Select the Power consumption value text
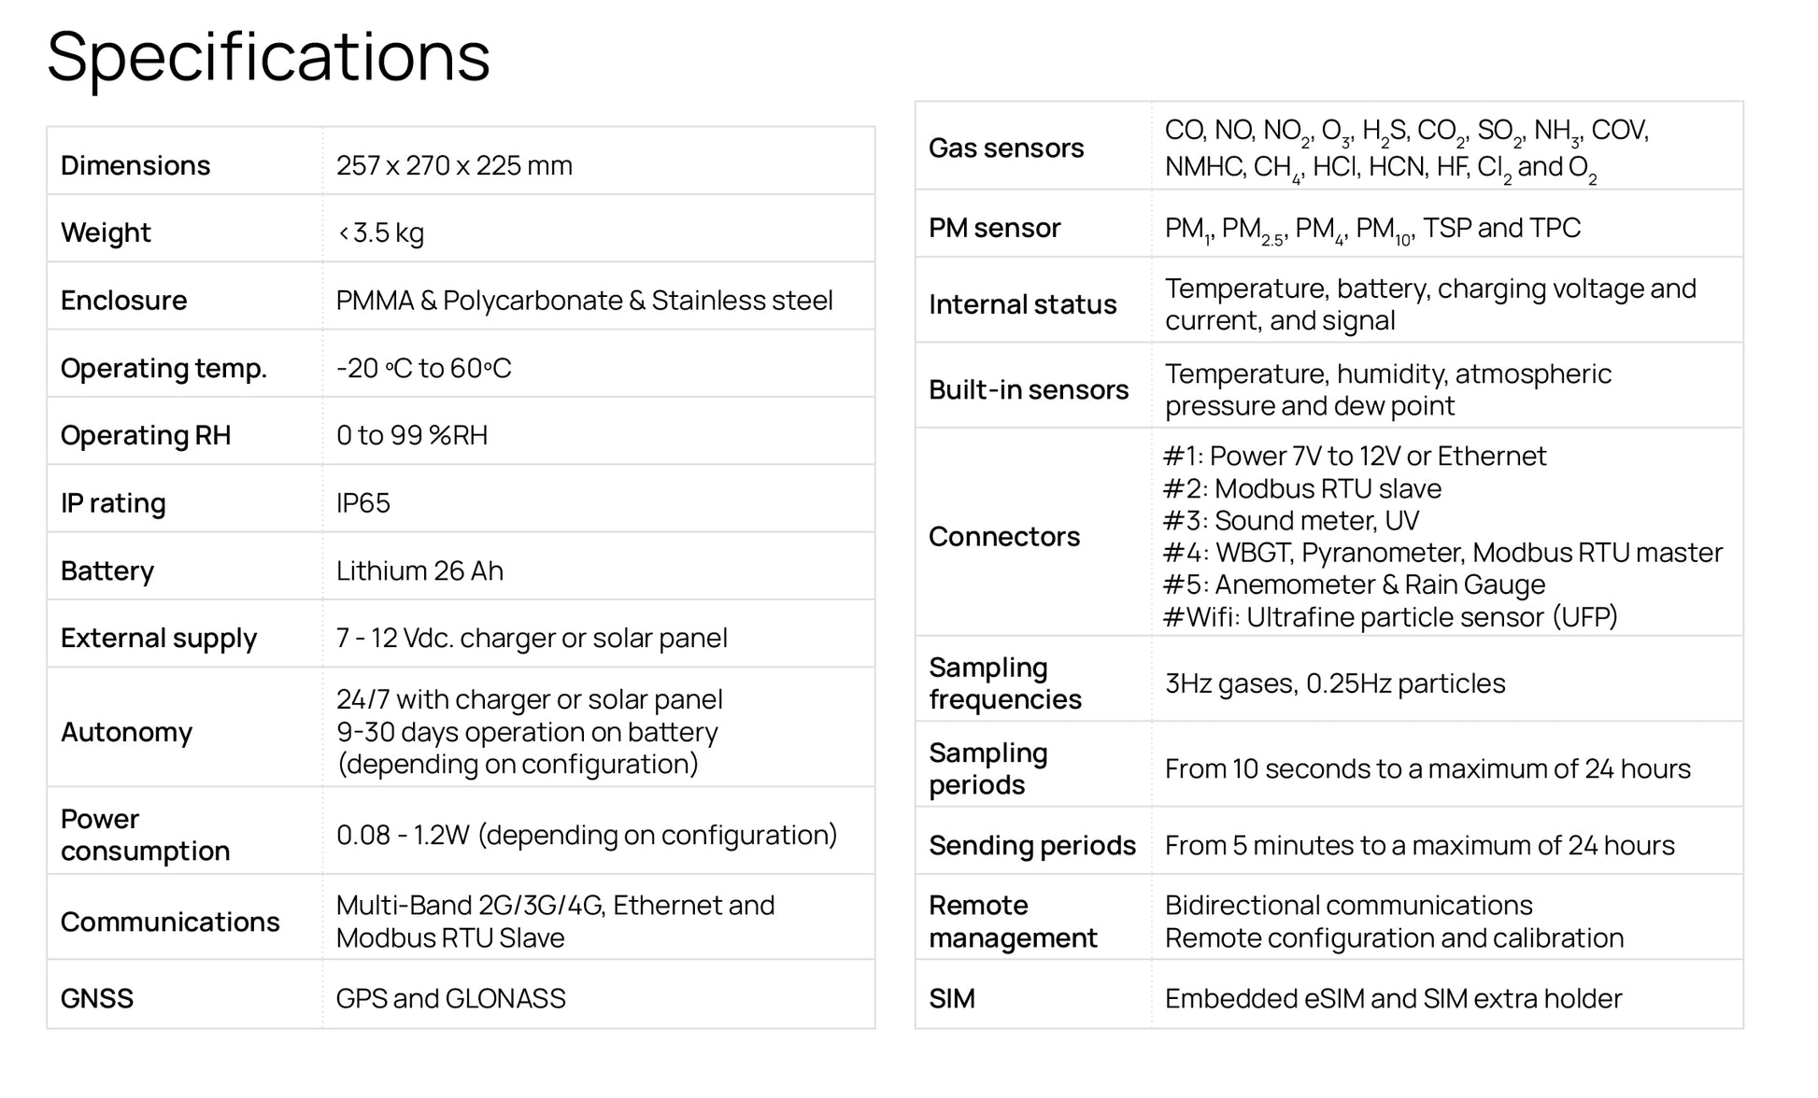The width and height of the screenshot is (1818, 1098). 587,835
